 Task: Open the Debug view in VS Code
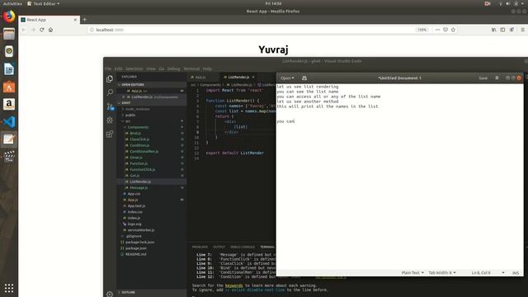(x=110, y=120)
